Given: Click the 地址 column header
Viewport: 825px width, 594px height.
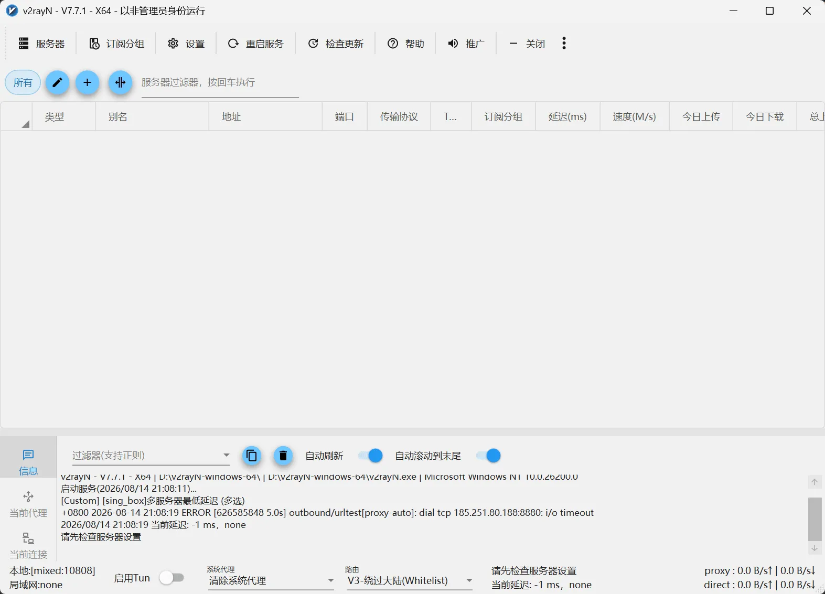Looking at the screenshot, I should pos(265,116).
